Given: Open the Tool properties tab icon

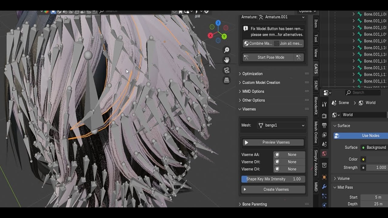Looking at the screenshot, I should [x=324, y=104].
